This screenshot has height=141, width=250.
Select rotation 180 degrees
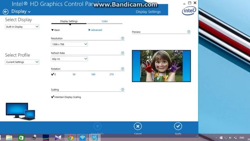point(93,74)
